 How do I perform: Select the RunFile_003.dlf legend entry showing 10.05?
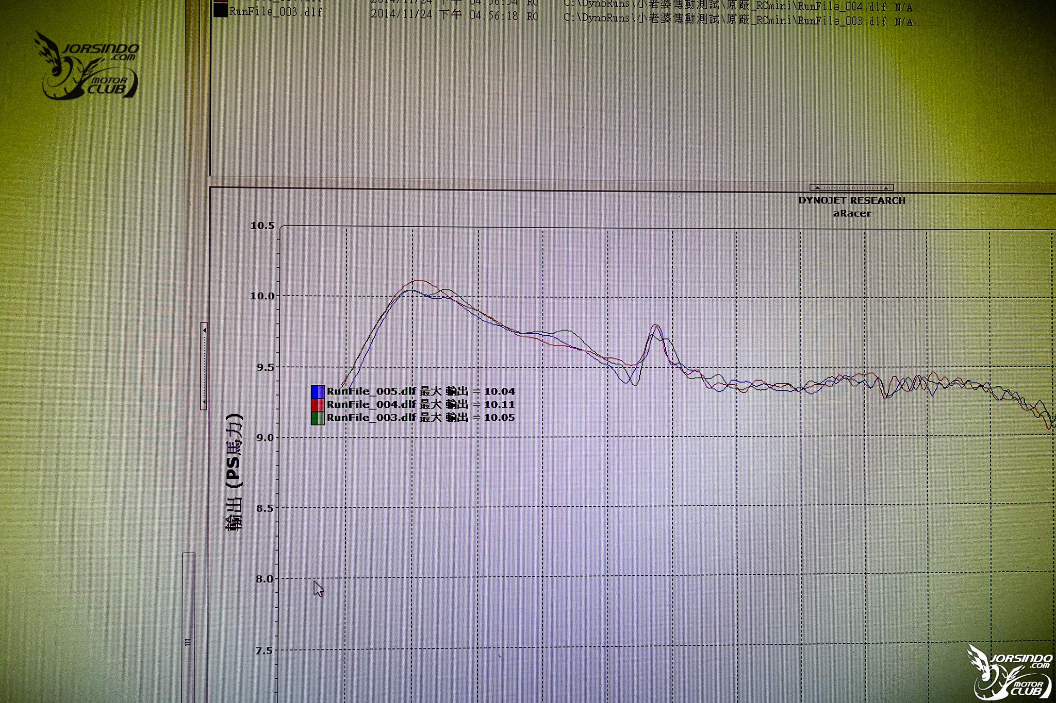tap(421, 418)
